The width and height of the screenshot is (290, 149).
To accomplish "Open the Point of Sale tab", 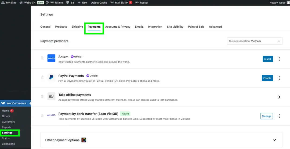I will 196,27.
